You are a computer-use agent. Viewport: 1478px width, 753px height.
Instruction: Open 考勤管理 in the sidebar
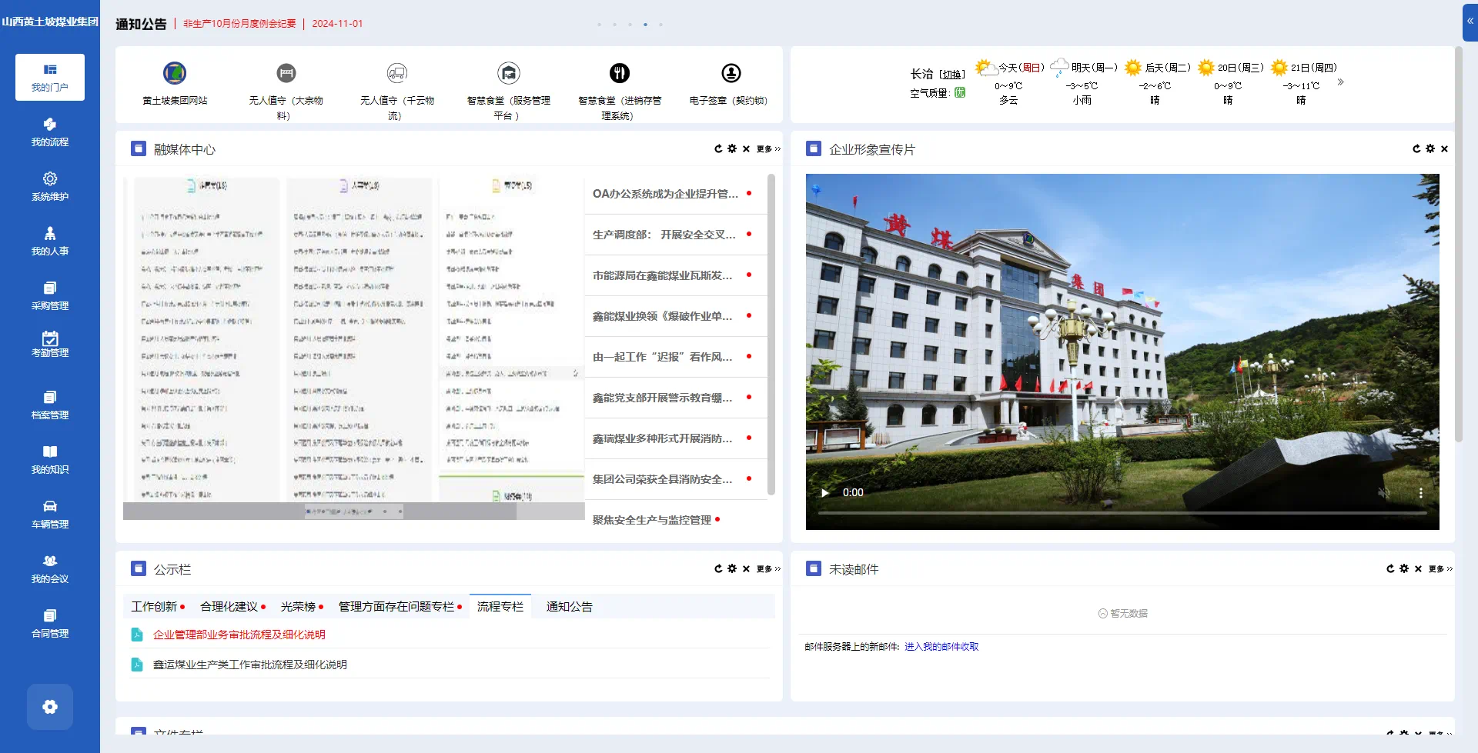point(50,344)
